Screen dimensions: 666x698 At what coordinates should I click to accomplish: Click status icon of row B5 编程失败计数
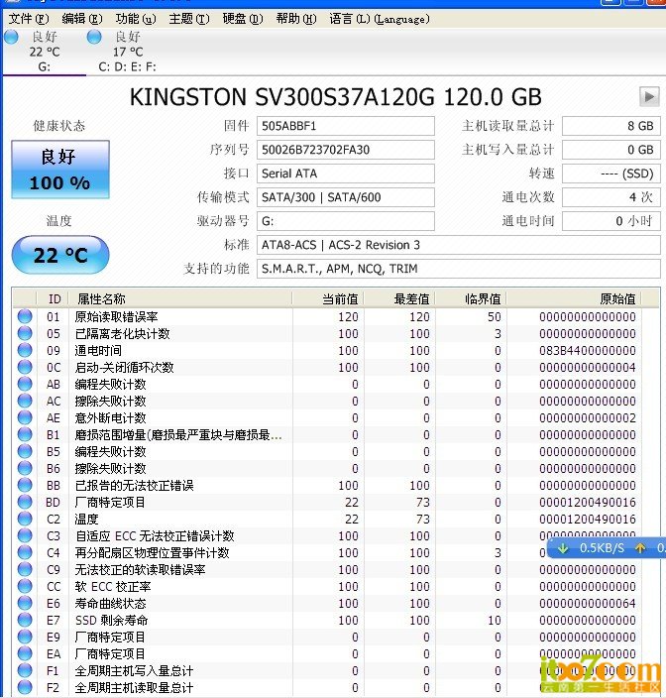pyautogui.click(x=25, y=451)
